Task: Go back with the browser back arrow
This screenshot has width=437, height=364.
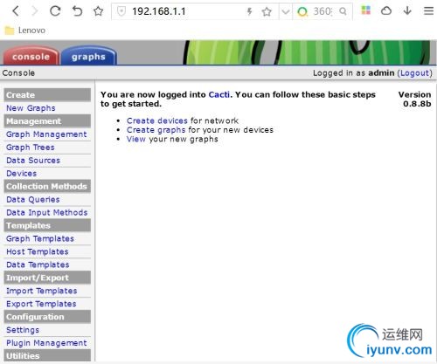Action: [x=16, y=11]
